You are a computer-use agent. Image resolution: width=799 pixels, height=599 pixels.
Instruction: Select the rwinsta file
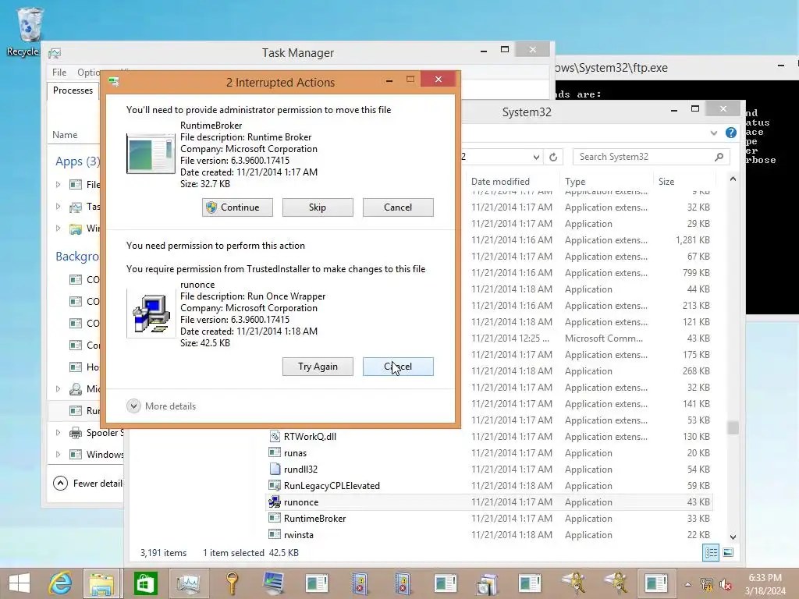(299, 535)
